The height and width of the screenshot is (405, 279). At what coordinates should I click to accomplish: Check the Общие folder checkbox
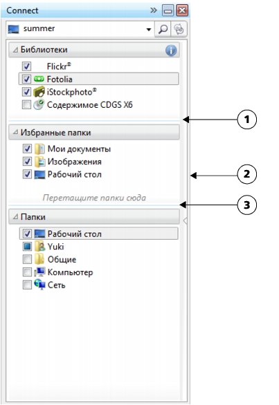pyautogui.click(x=28, y=259)
